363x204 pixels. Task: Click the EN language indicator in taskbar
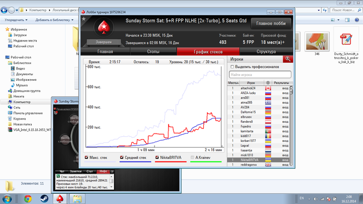click(x=302, y=198)
